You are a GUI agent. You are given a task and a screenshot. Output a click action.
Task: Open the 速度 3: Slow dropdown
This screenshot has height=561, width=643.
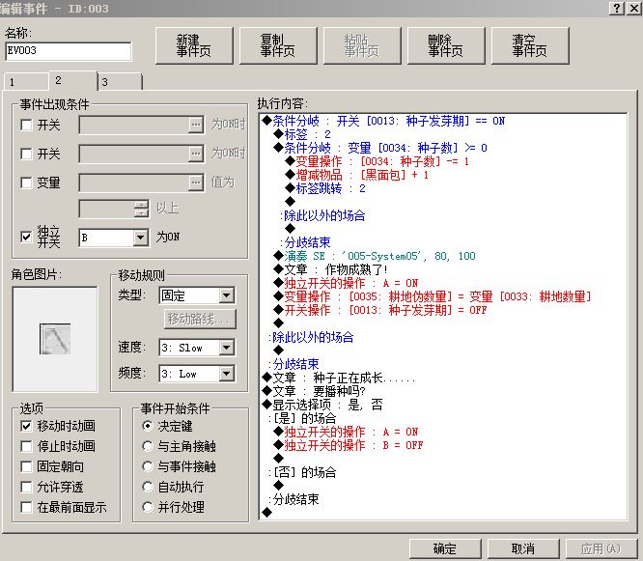coord(226,348)
